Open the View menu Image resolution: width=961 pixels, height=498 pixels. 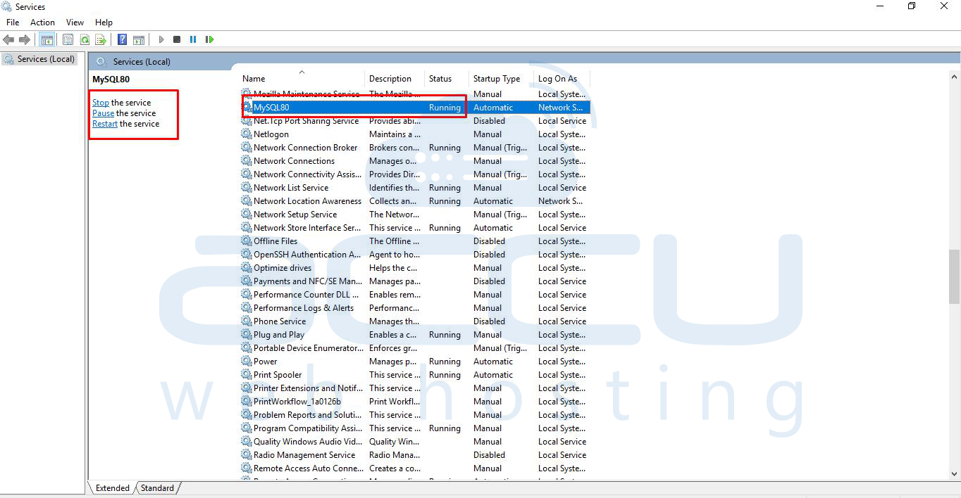point(75,23)
